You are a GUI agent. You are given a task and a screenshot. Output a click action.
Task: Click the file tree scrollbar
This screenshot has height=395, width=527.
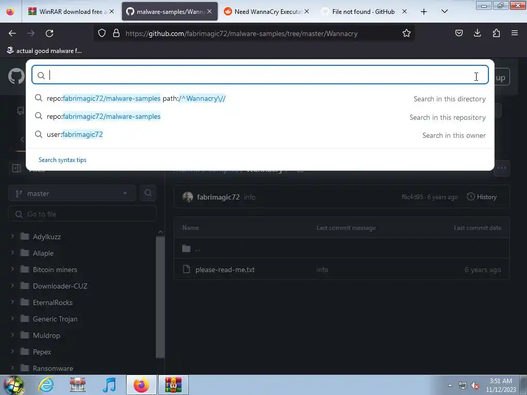coord(161,297)
